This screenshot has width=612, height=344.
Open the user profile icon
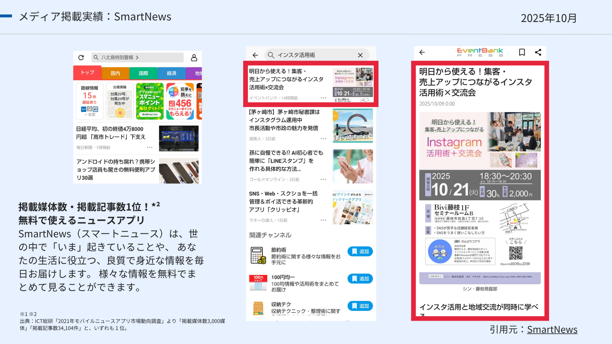(x=194, y=58)
